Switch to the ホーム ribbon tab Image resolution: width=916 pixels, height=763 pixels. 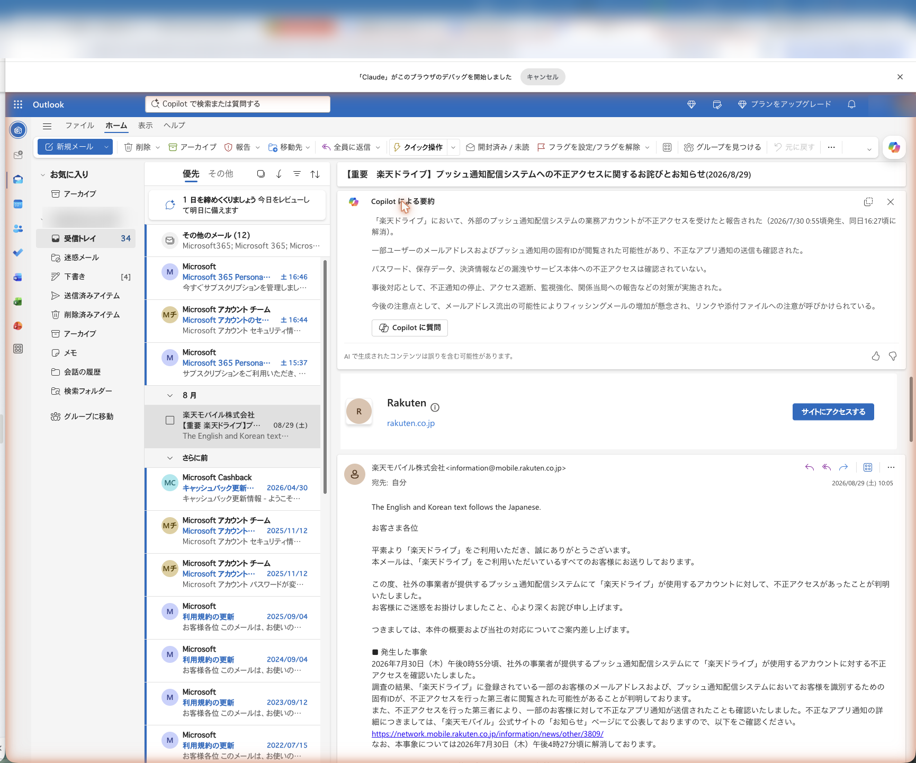pyautogui.click(x=116, y=126)
